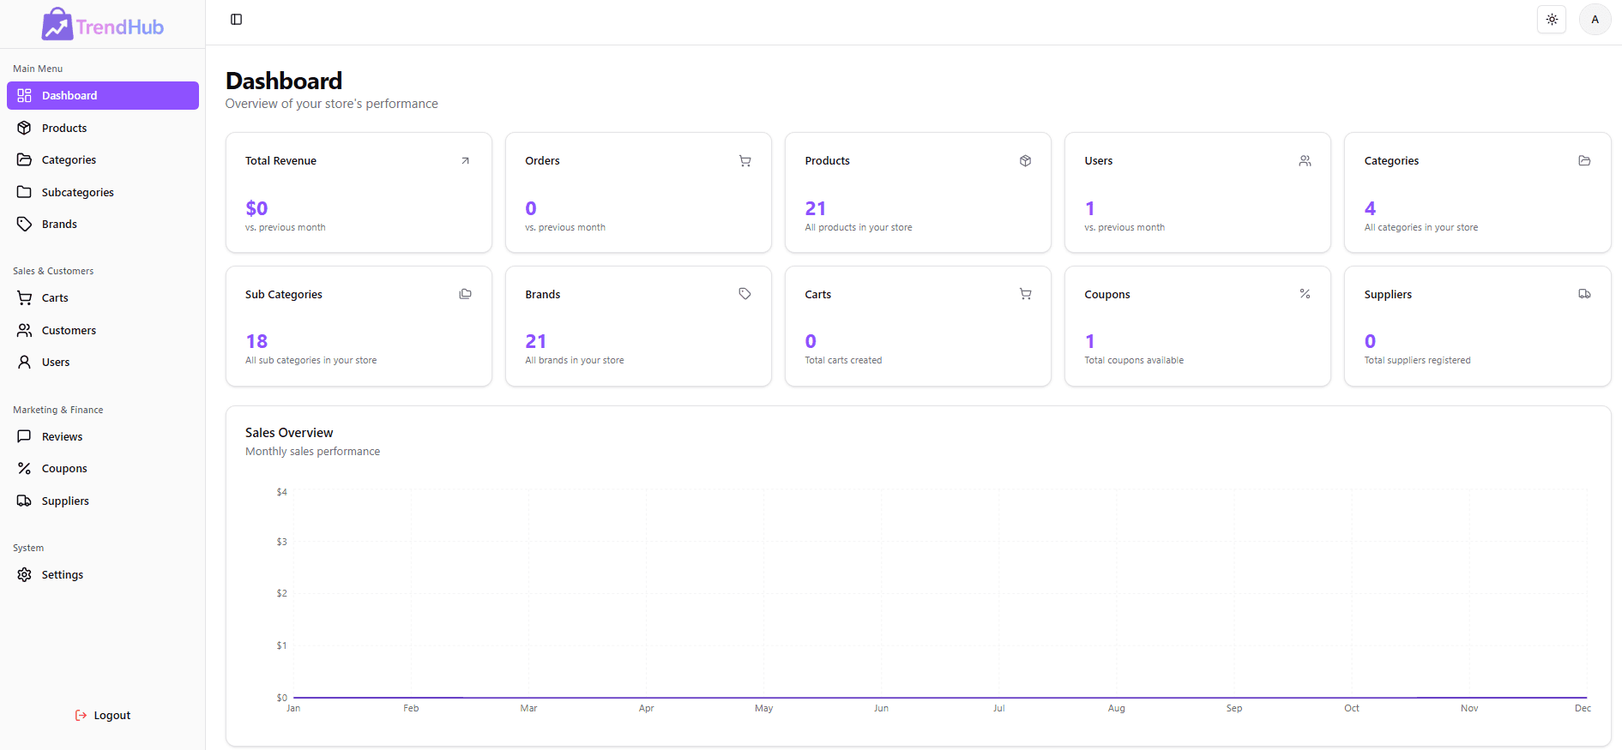Image resolution: width=1622 pixels, height=750 pixels.
Task: Open Coupons page in sidebar
Action: pos(103,468)
